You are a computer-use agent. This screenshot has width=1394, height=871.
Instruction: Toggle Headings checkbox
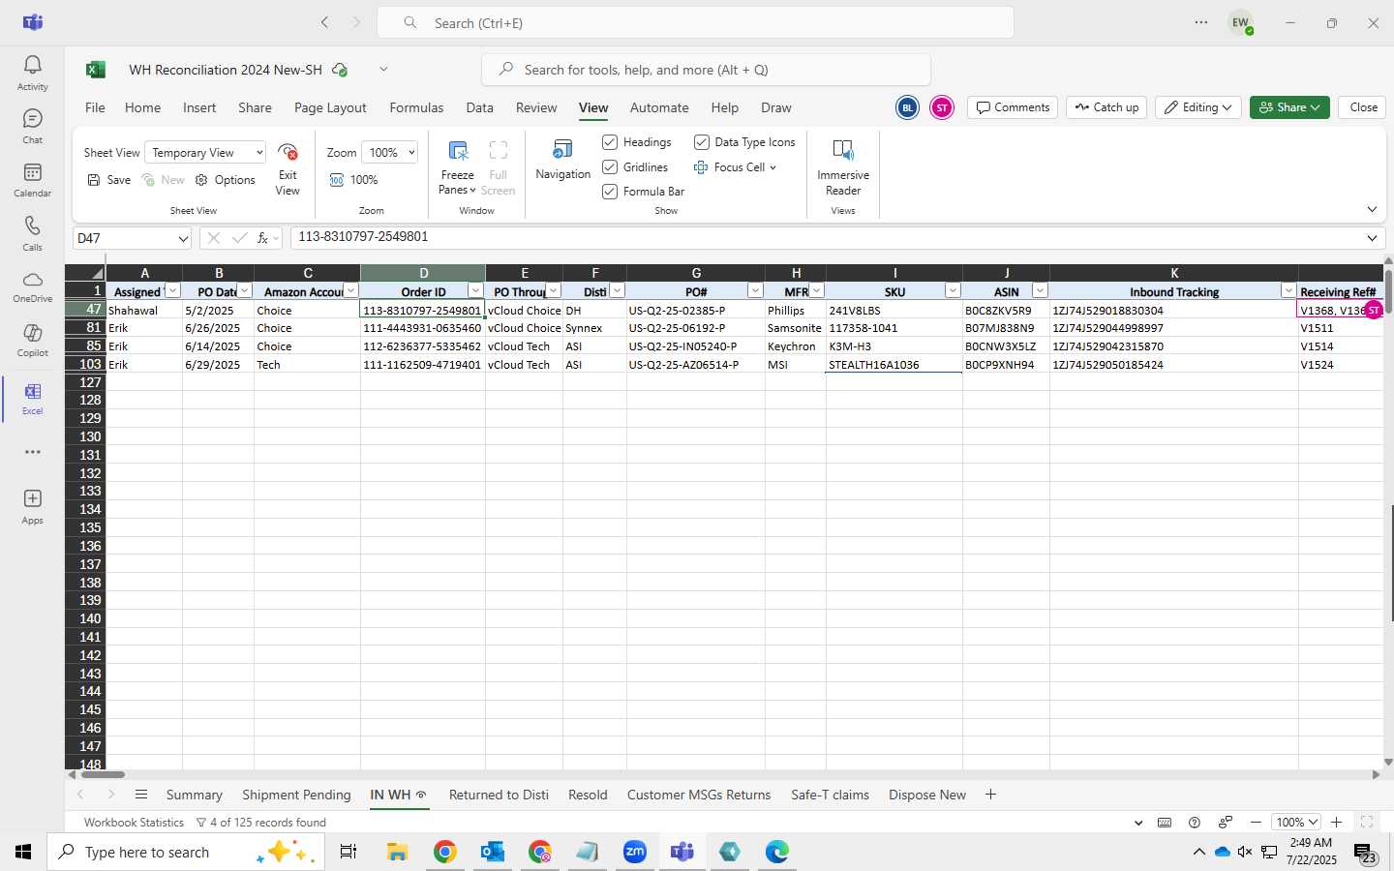(x=610, y=142)
